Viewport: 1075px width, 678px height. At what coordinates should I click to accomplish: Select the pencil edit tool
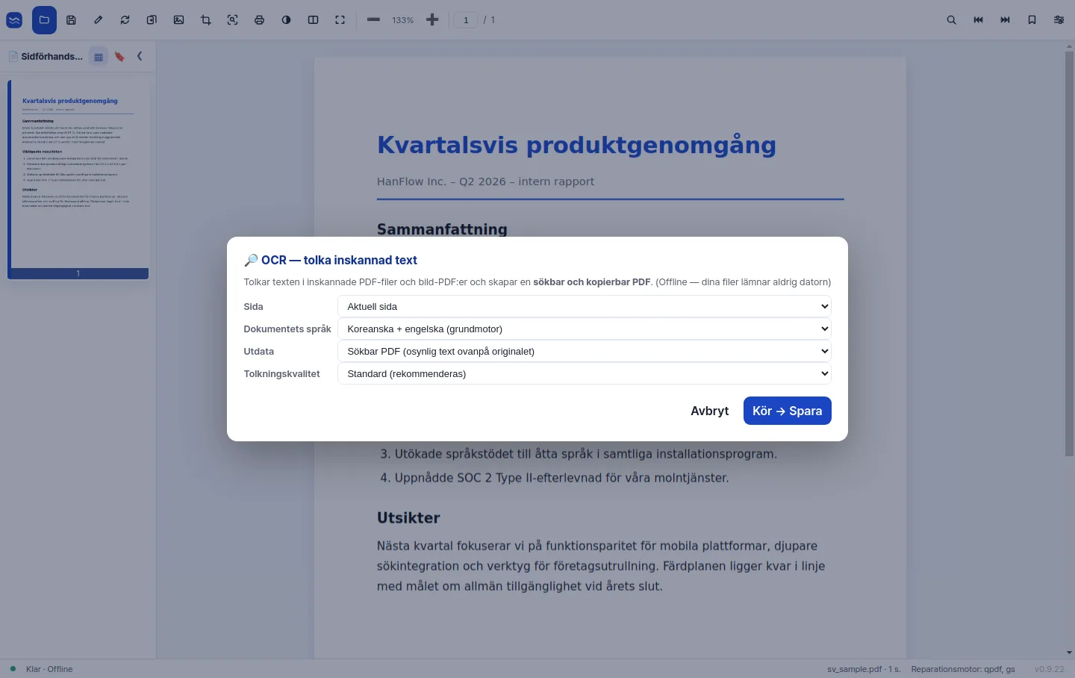tap(98, 20)
